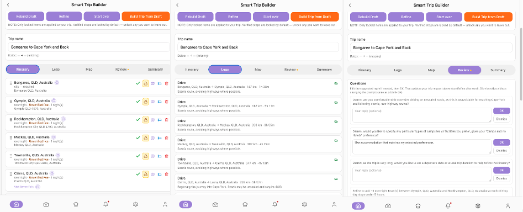
Task: Open the camera icon in the Itinerary panel's bottom bar
Action: tap(46, 204)
